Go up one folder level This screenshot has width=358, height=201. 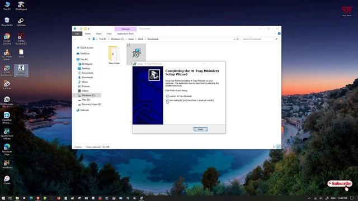point(89,39)
